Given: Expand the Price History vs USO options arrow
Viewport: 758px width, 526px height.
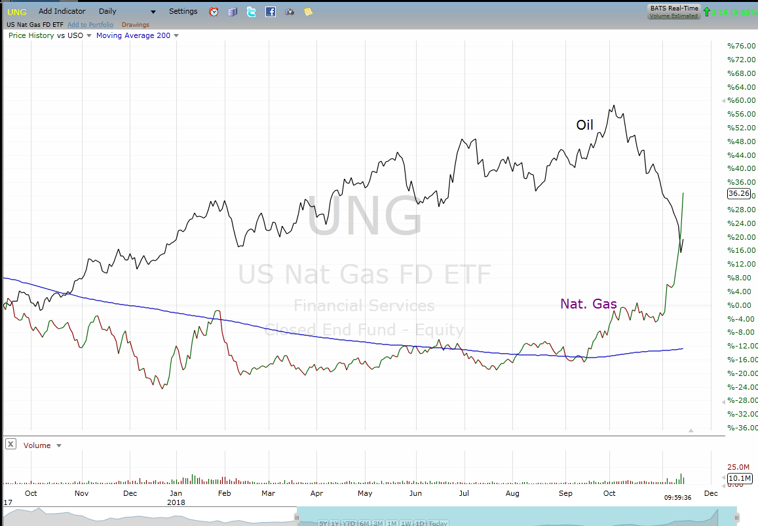Looking at the screenshot, I should point(89,35).
